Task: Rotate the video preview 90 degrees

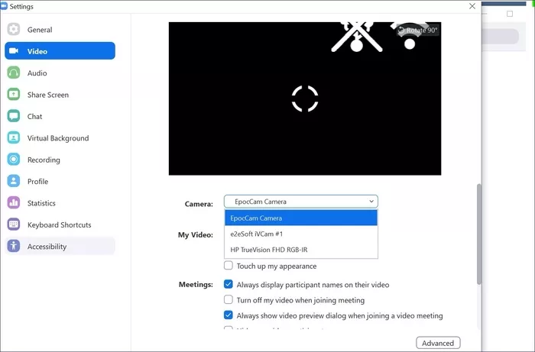Action: pos(418,31)
